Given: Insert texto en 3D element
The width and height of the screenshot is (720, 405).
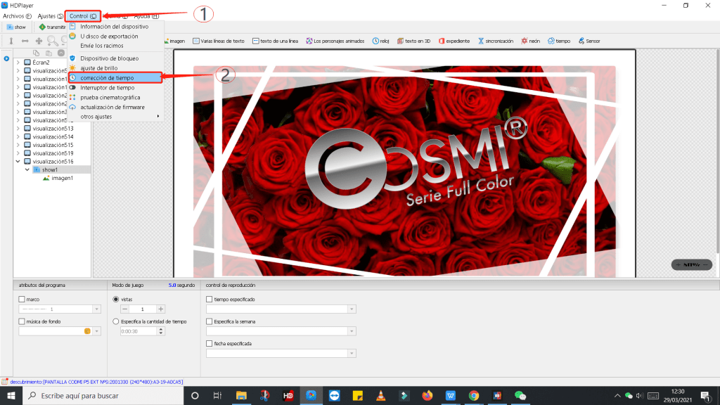Looking at the screenshot, I should [x=413, y=41].
